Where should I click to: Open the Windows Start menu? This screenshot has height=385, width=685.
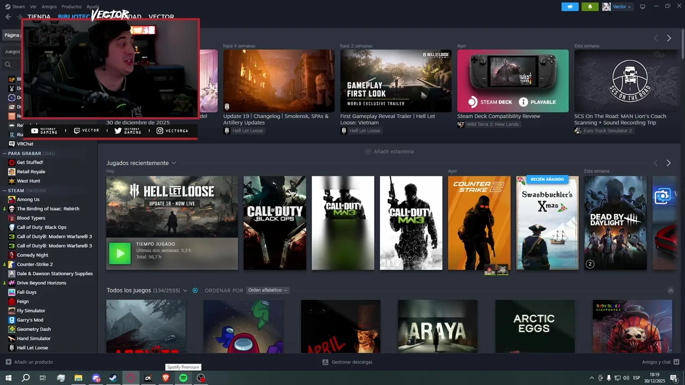click(8, 378)
